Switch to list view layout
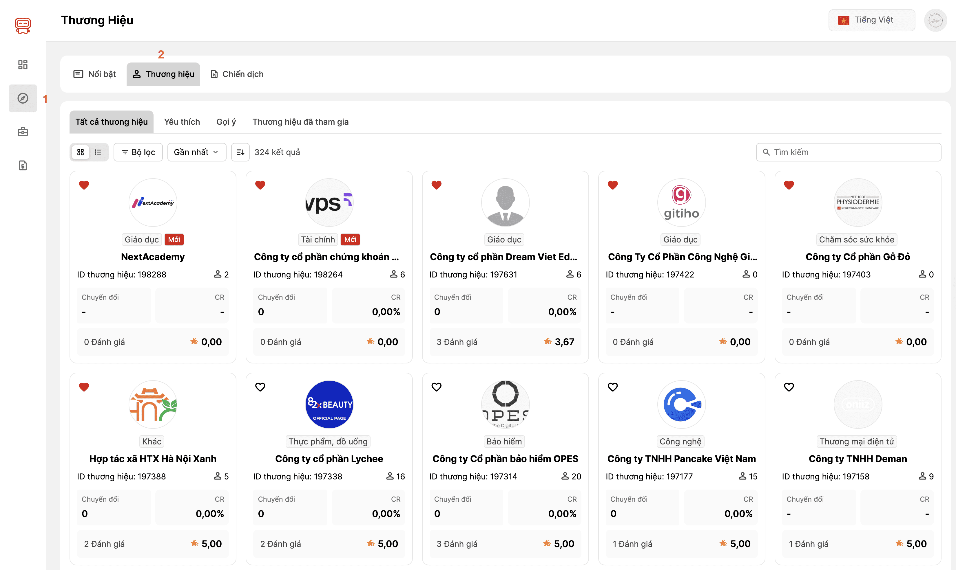This screenshot has height=570, width=956. (98, 152)
